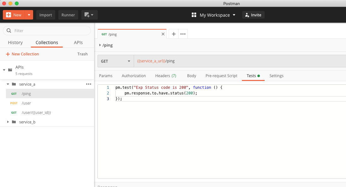Open the New button dropdown arrow
Viewport: 346px width, 187px height.
tap(29, 15)
